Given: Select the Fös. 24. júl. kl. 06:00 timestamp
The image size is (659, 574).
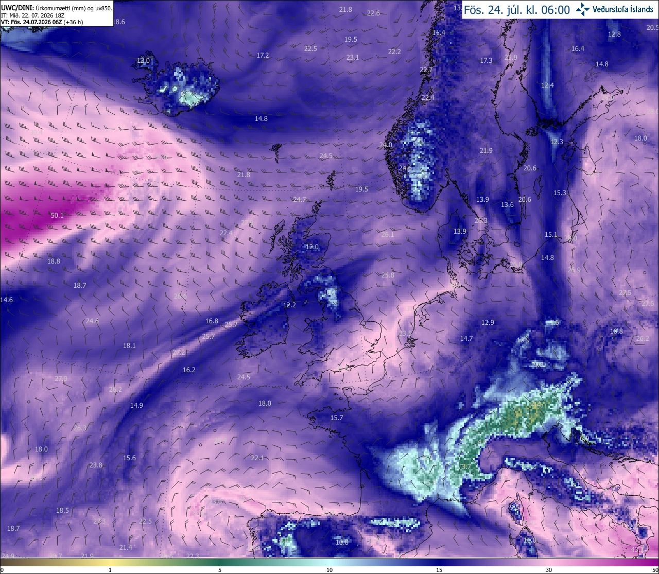Looking at the screenshot, I should [x=517, y=10].
